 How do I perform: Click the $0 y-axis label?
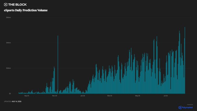[x=10, y=94]
